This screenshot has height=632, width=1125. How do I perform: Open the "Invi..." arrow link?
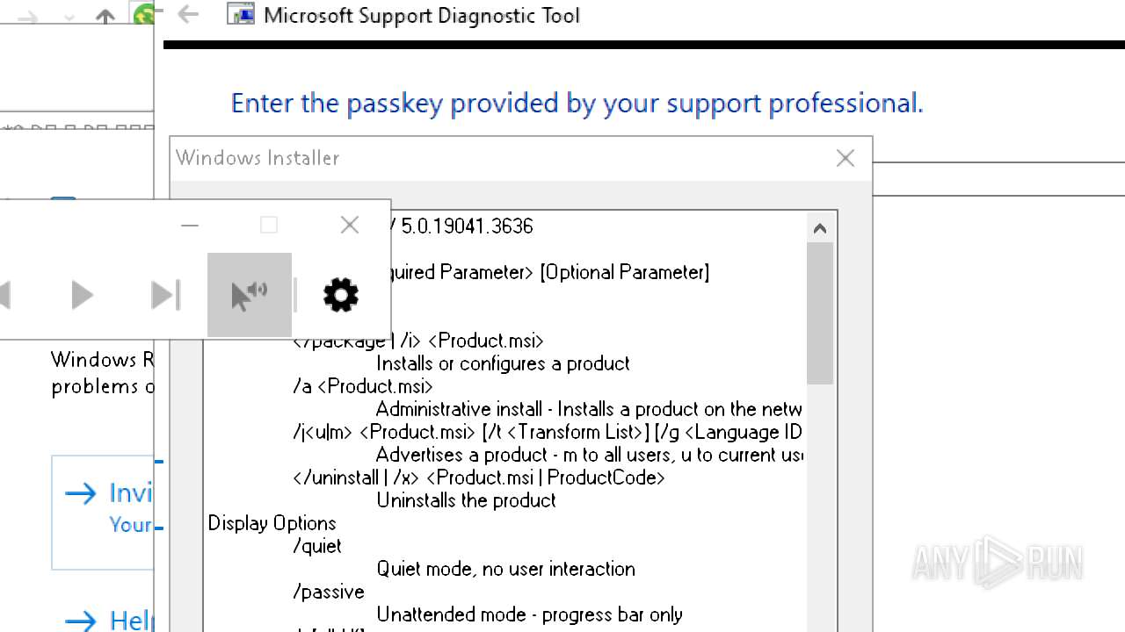[x=105, y=493]
